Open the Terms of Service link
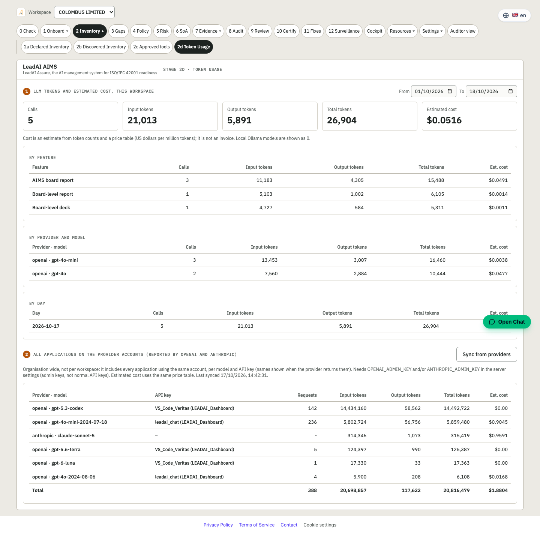Screen dimensions: 540x534 click(x=257, y=525)
